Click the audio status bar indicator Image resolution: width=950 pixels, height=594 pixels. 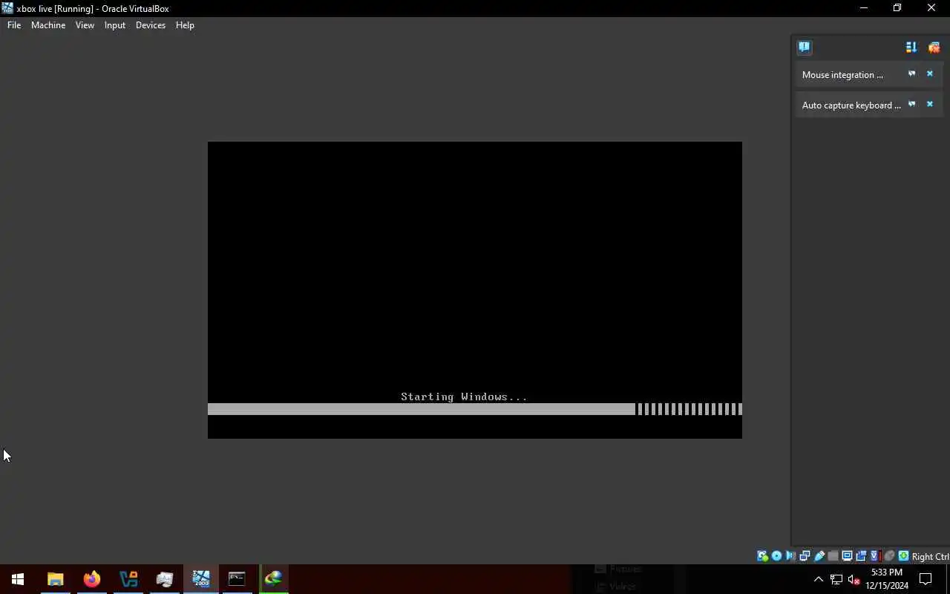tap(790, 556)
